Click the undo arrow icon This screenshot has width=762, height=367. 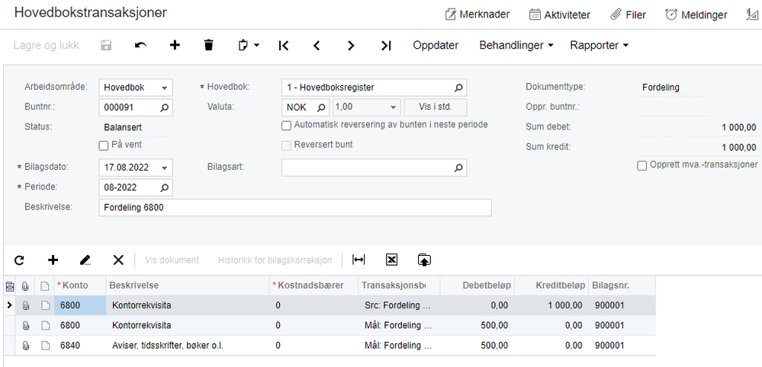pos(140,45)
